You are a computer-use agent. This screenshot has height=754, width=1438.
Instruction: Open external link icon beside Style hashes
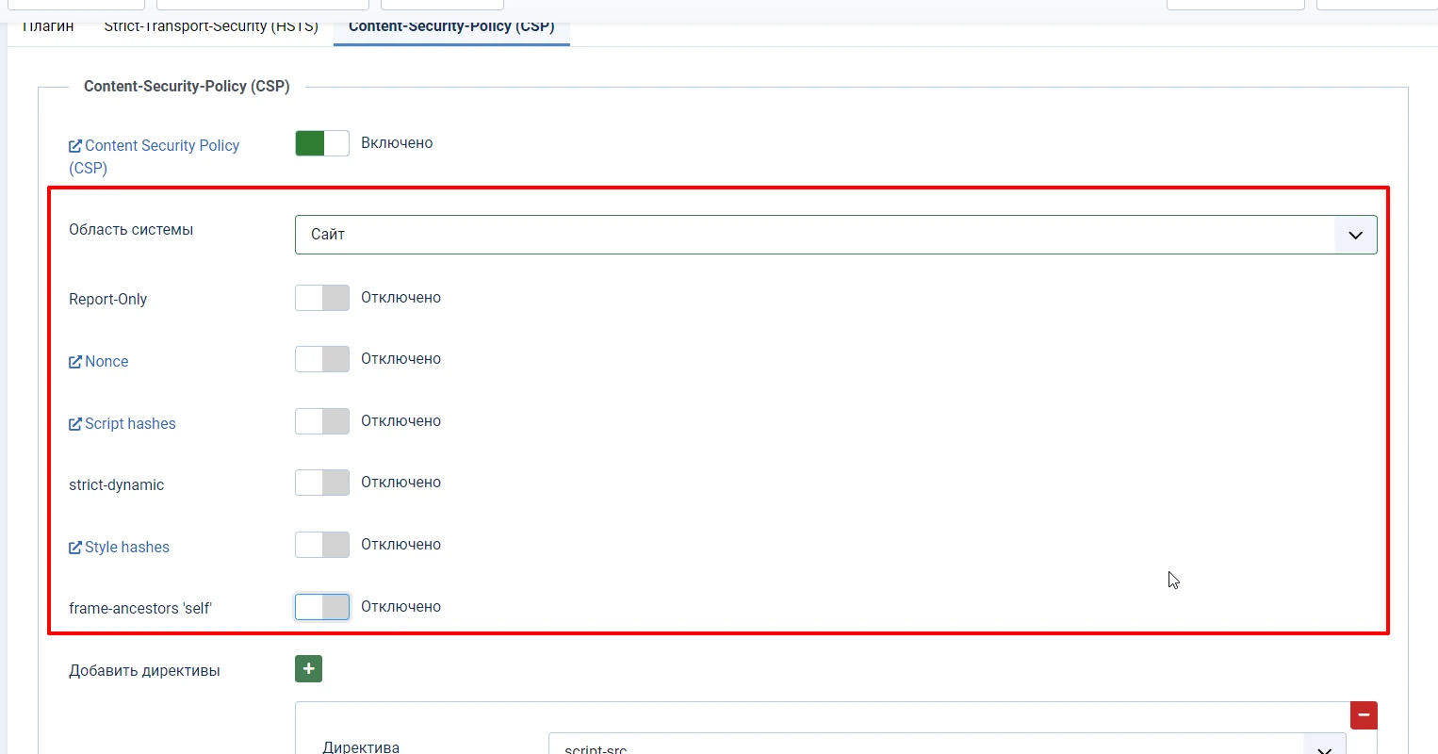75,548
